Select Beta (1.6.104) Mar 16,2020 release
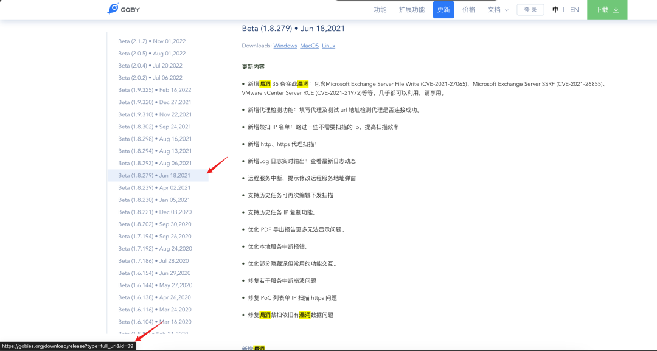 click(155, 322)
